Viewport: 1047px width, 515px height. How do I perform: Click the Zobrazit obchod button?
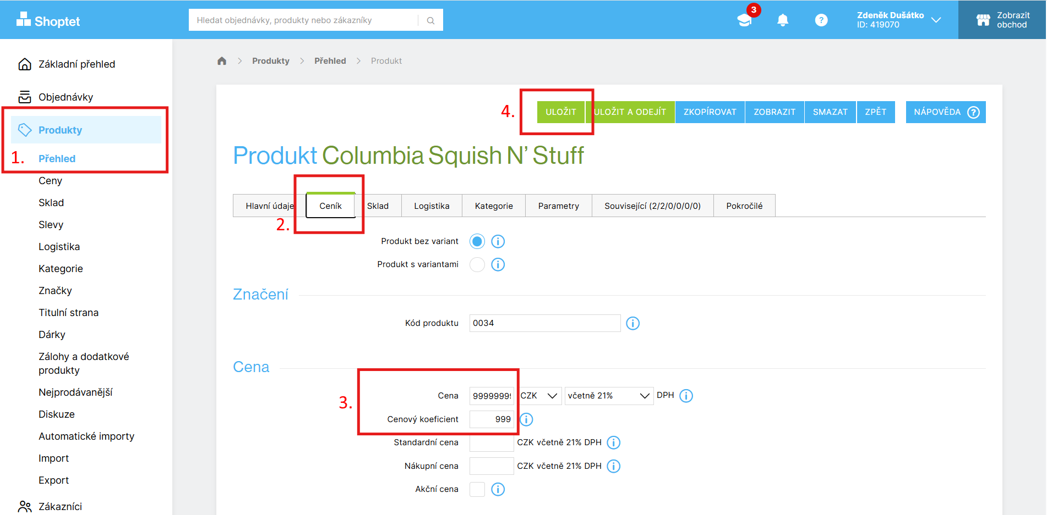click(1002, 20)
